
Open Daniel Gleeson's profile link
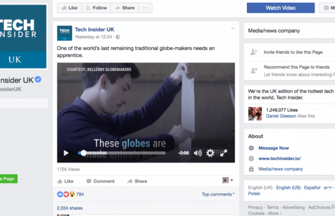(281, 116)
